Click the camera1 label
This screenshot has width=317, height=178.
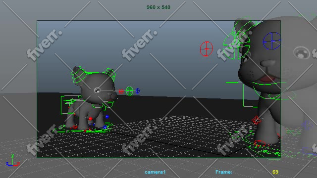point(155,172)
